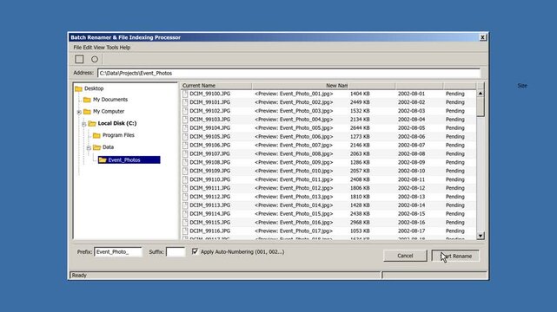Click the date 2002-08-05 cell
This screenshot has width=557, height=312.
coord(411,128)
